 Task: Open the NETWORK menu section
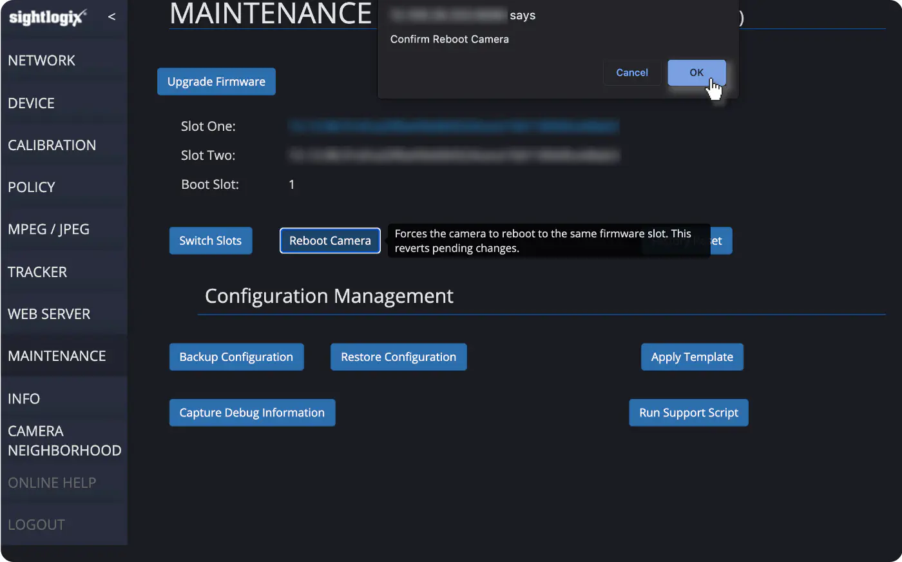pyautogui.click(x=42, y=61)
